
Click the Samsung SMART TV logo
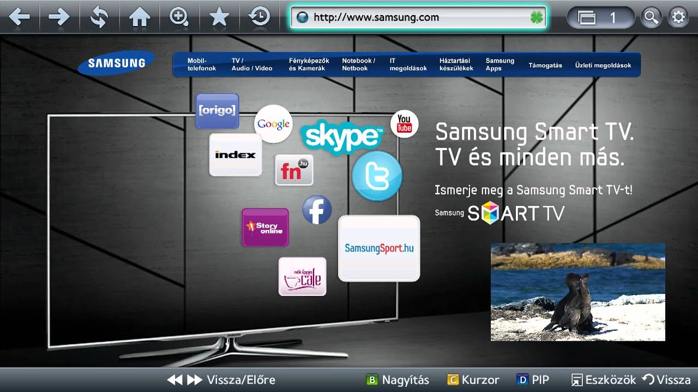pyautogui.click(x=500, y=213)
